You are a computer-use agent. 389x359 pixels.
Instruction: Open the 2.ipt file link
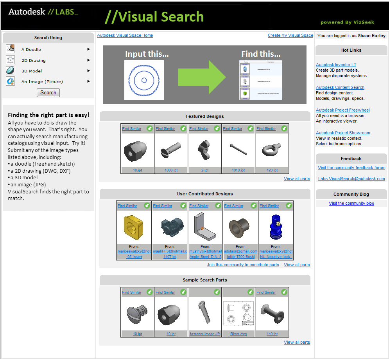coord(205,170)
